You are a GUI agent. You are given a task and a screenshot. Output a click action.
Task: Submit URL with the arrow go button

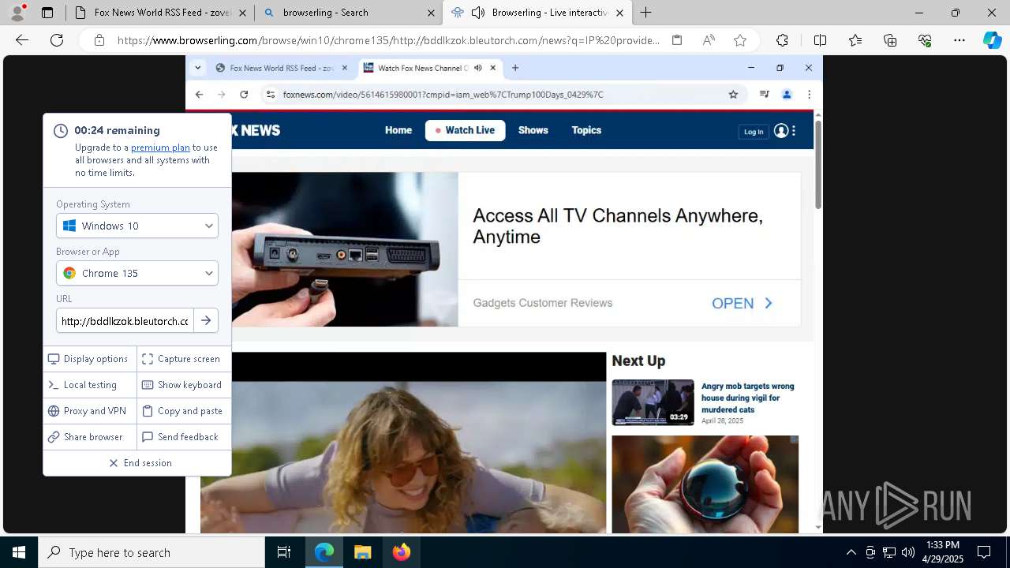click(x=206, y=321)
